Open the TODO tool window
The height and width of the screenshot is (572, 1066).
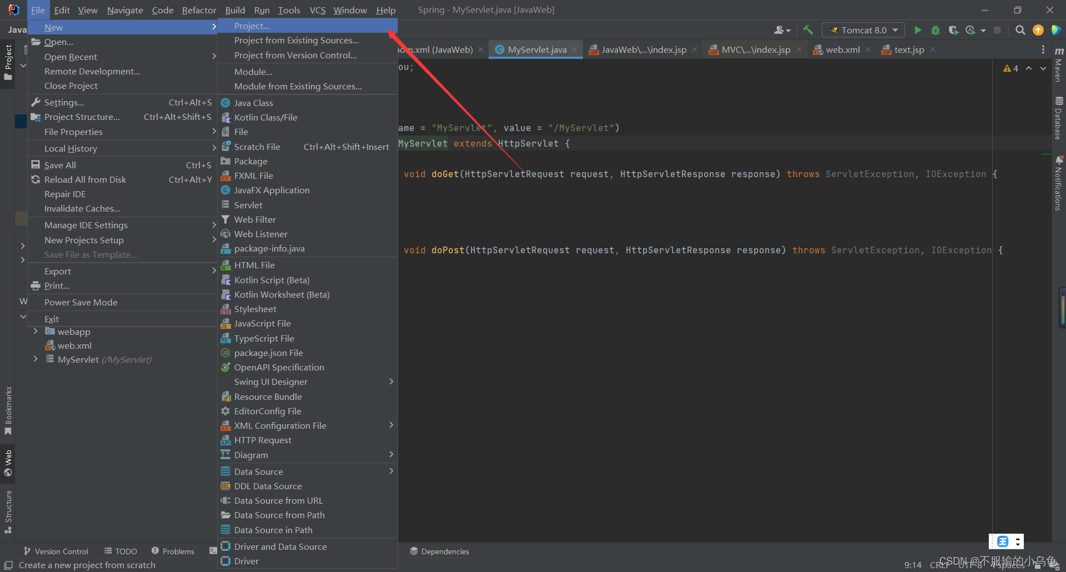point(120,551)
